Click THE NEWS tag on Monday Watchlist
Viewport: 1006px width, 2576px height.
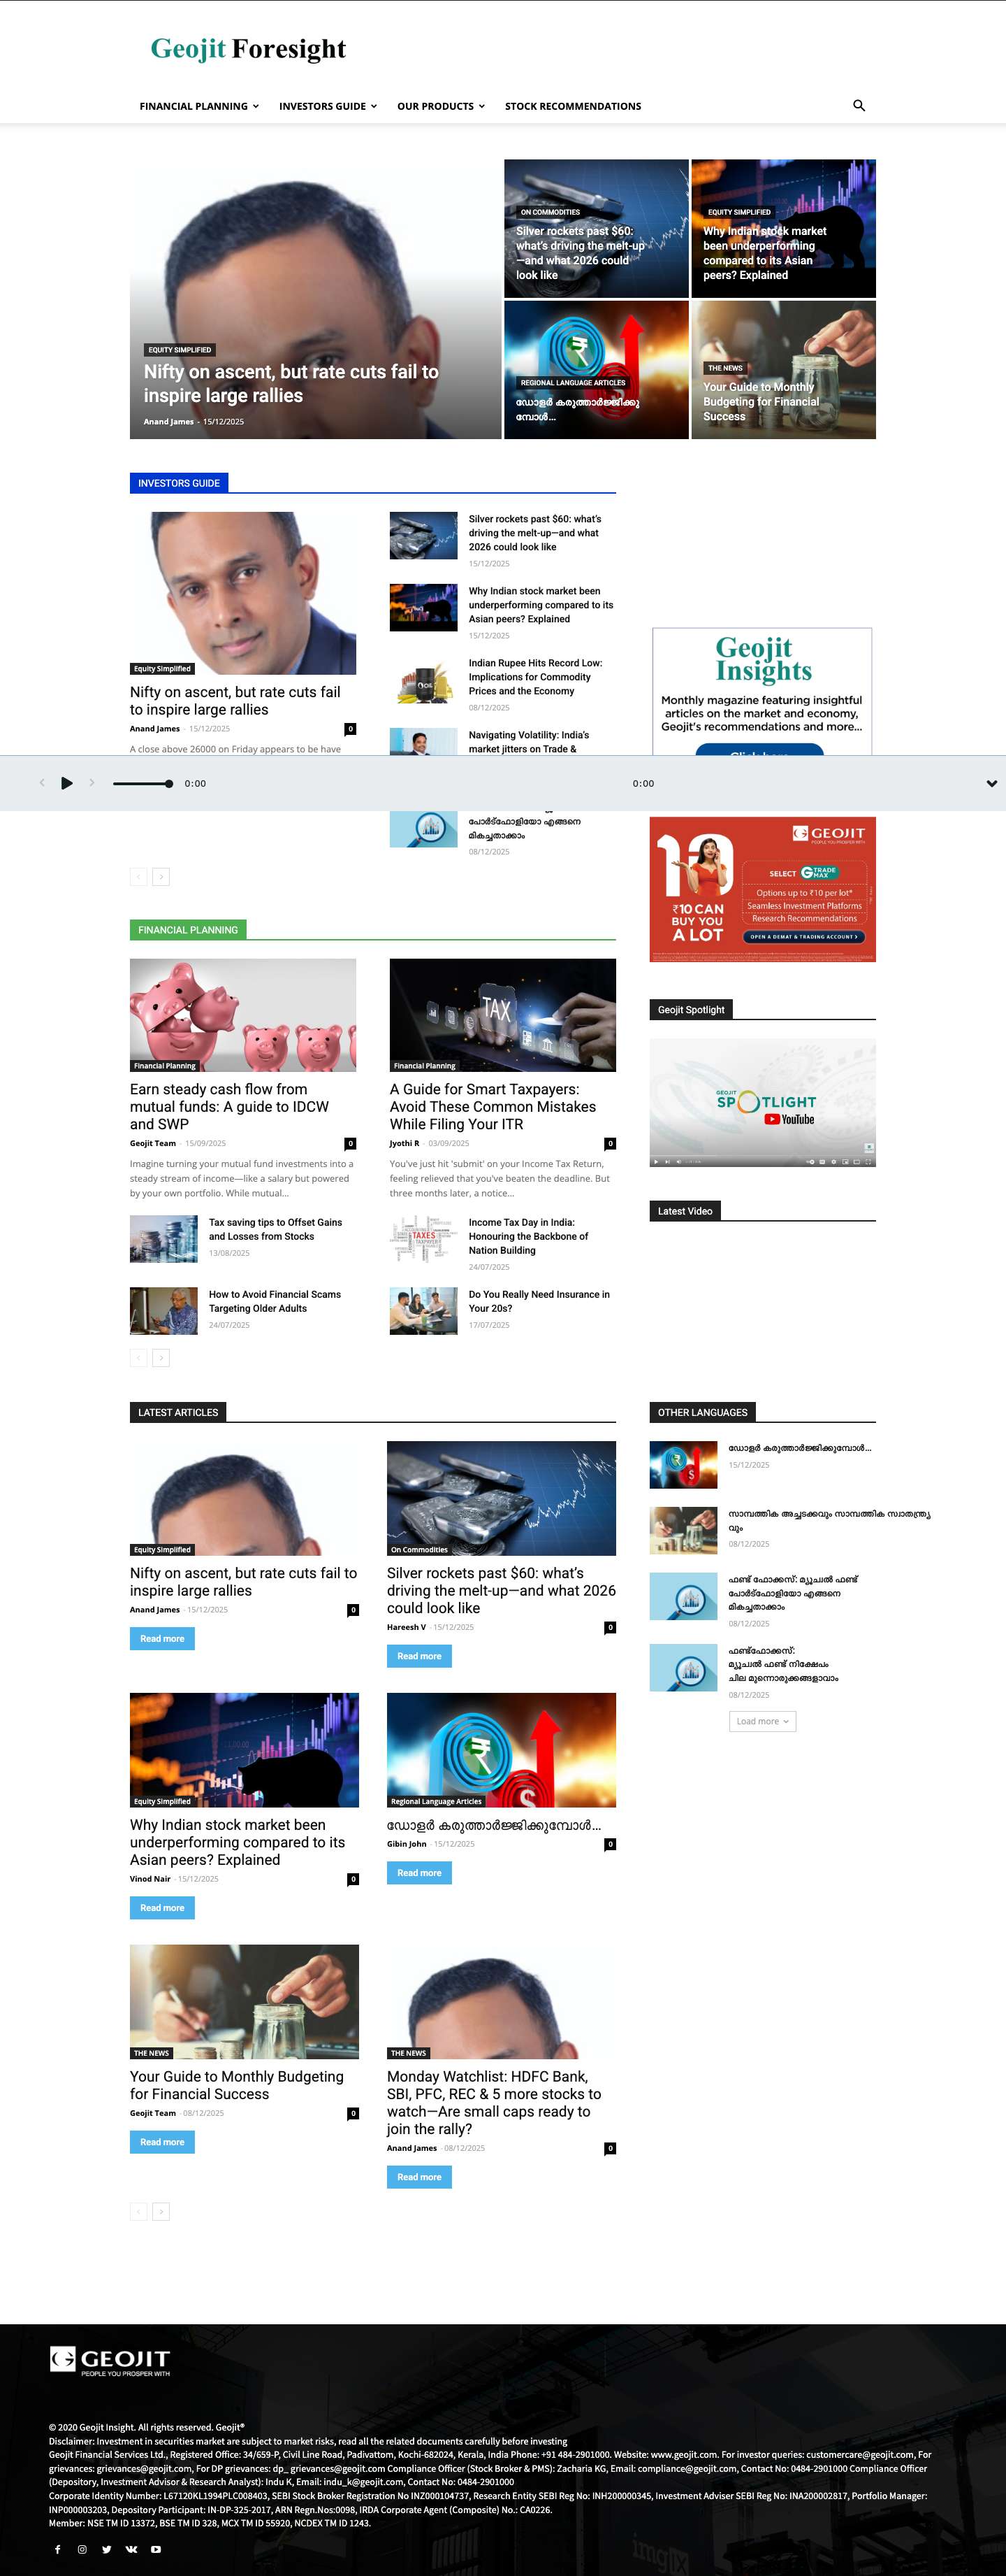(x=409, y=2053)
